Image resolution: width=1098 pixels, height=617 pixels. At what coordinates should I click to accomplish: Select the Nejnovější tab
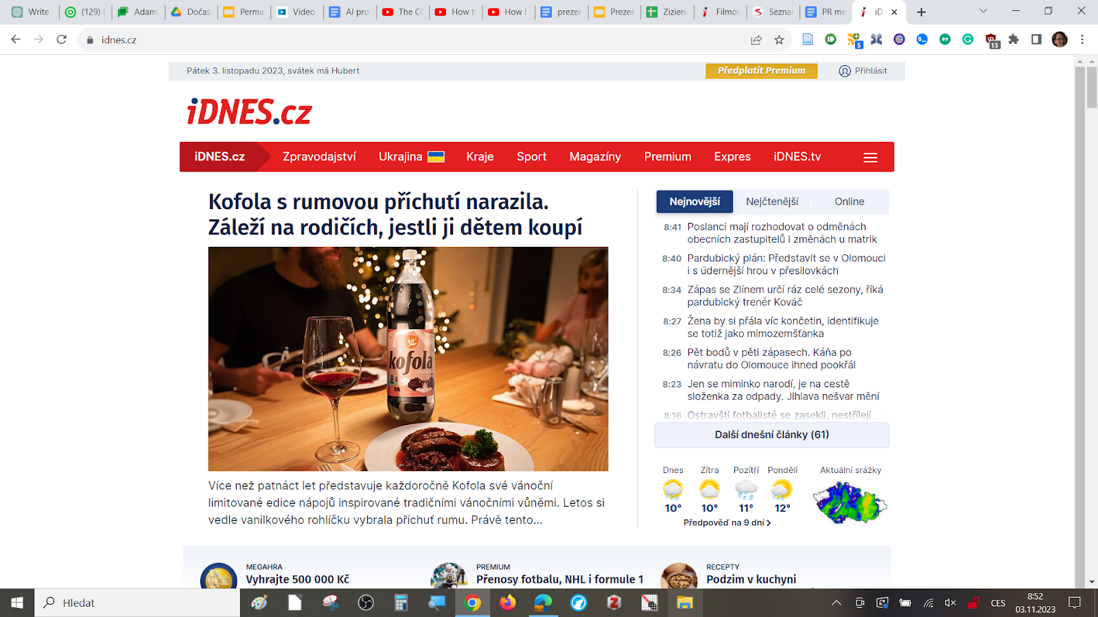[694, 202]
